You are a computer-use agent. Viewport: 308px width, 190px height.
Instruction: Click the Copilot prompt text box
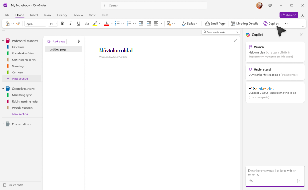click(275, 176)
